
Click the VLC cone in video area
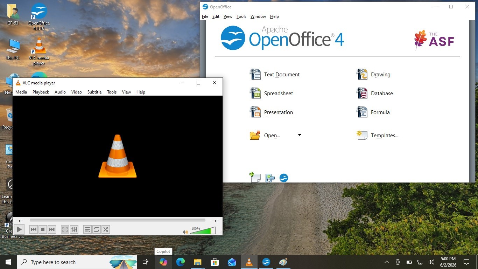coord(118,156)
